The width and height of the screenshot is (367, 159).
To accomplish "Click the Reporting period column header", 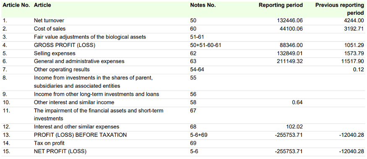I will 281,5.
